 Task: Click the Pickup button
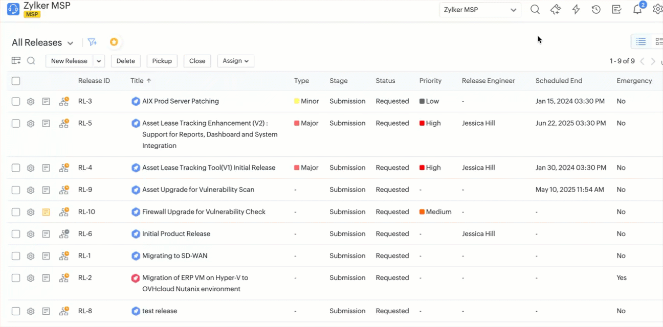pos(162,61)
